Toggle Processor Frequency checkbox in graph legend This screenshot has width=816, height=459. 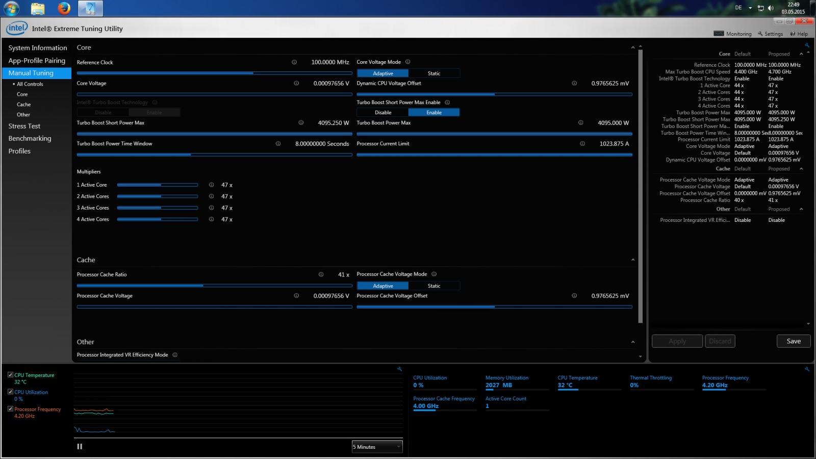pyautogui.click(x=10, y=409)
